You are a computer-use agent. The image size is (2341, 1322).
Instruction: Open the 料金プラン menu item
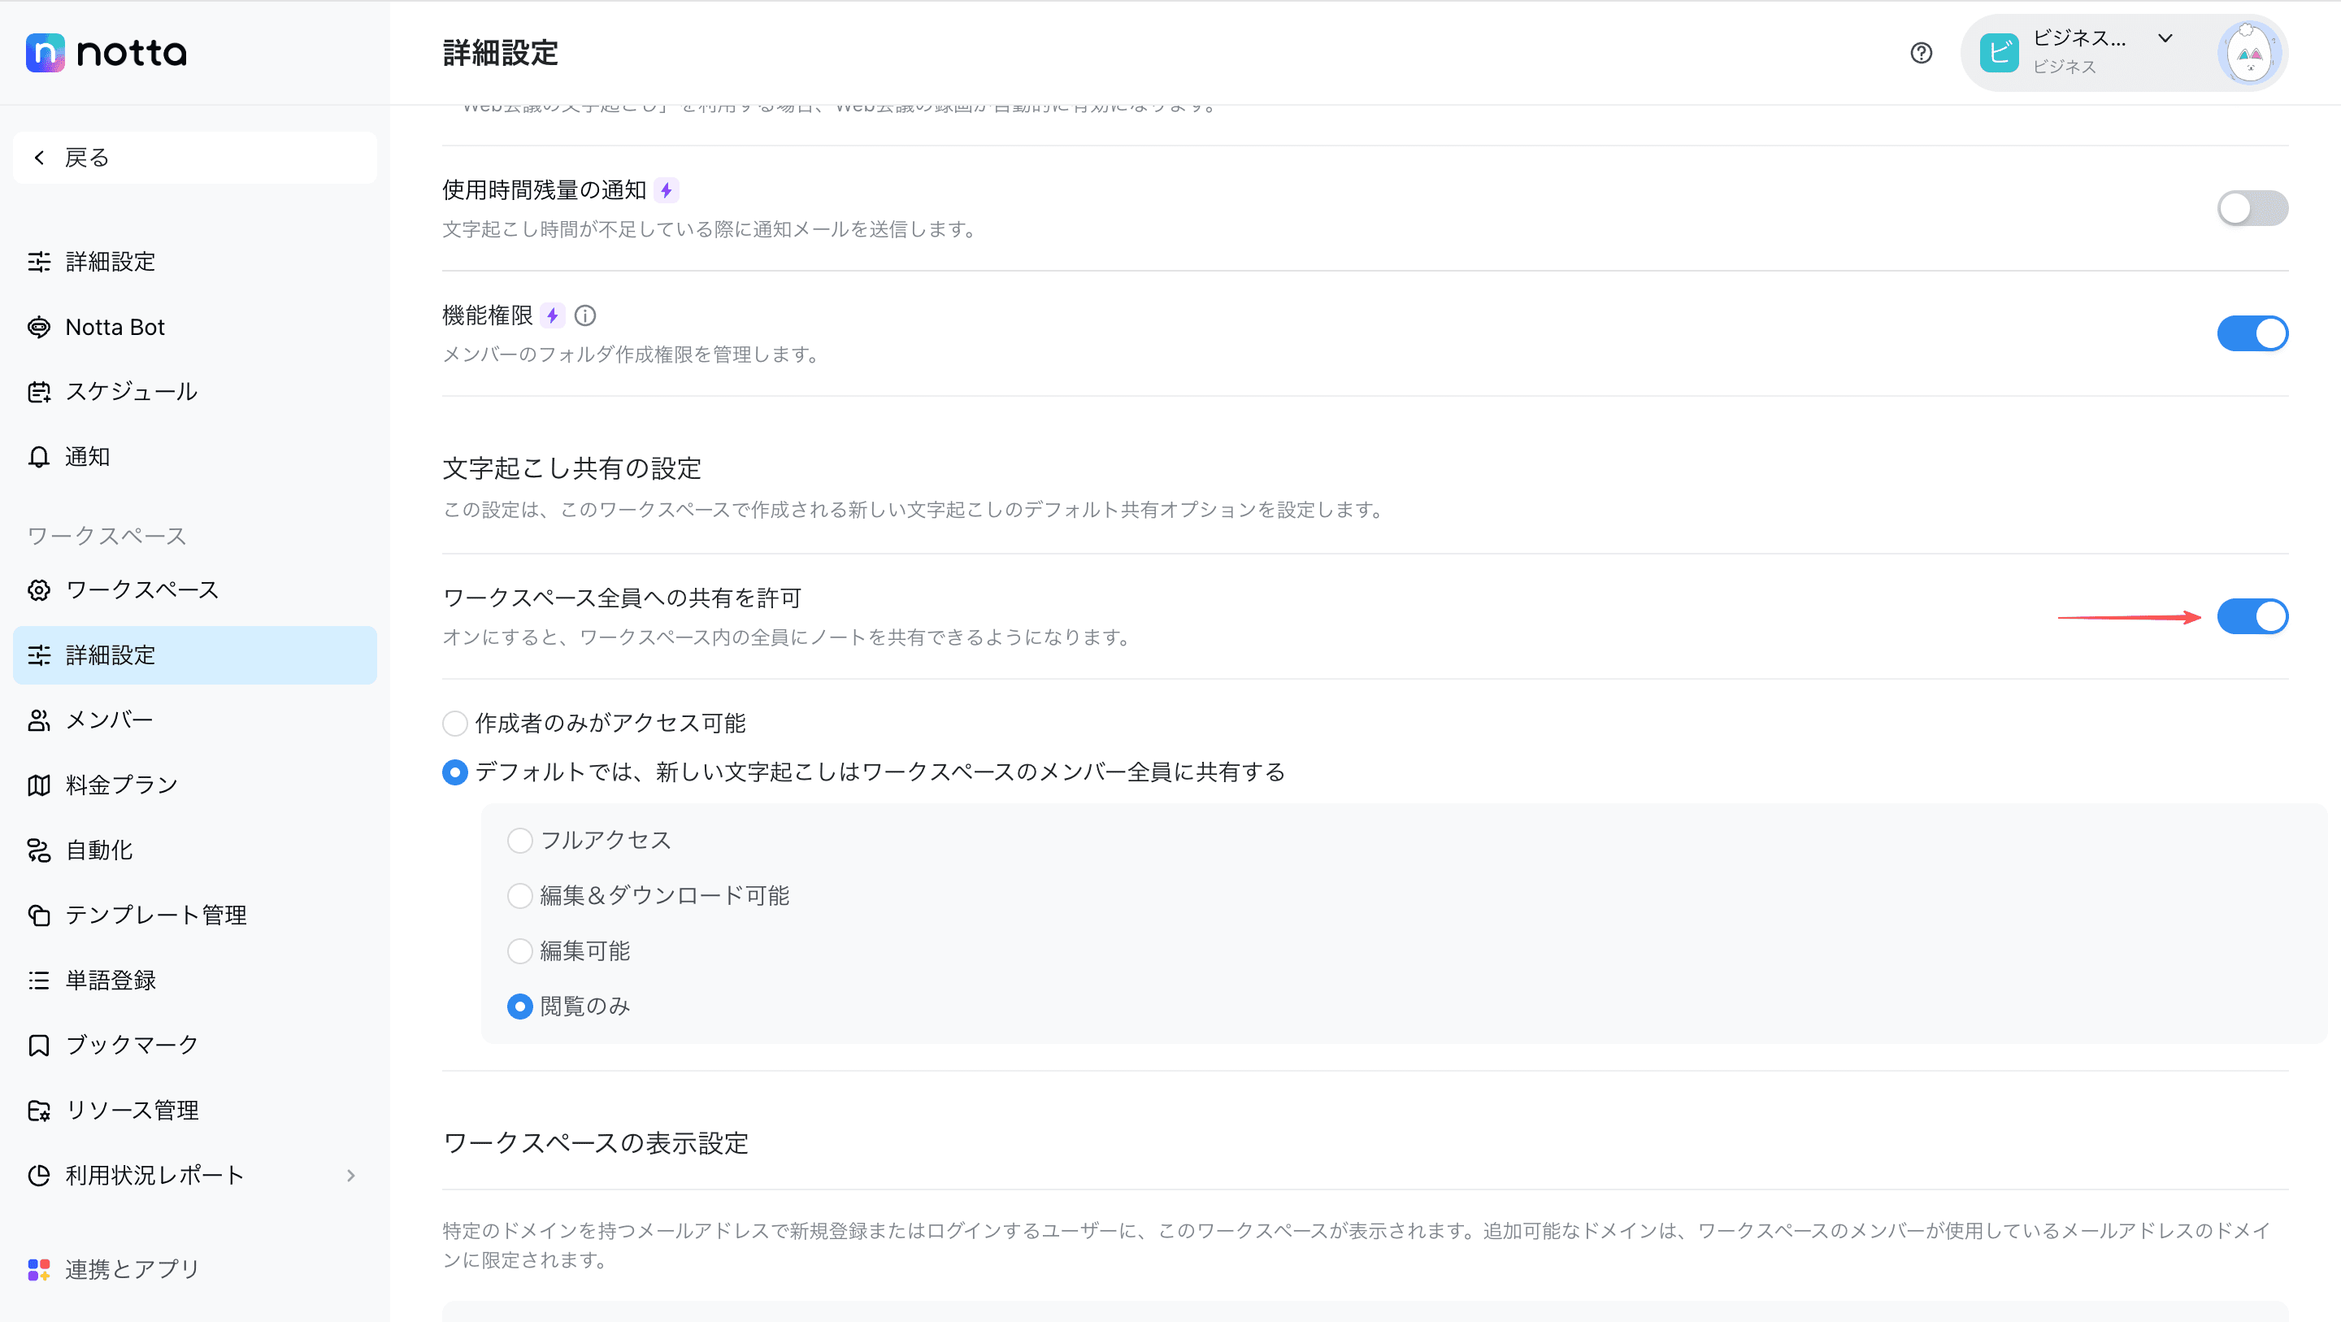pyautogui.click(x=122, y=785)
